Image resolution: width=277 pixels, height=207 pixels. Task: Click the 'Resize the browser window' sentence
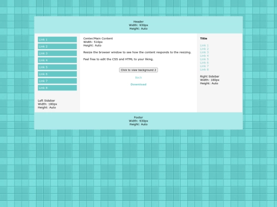(137, 52)
